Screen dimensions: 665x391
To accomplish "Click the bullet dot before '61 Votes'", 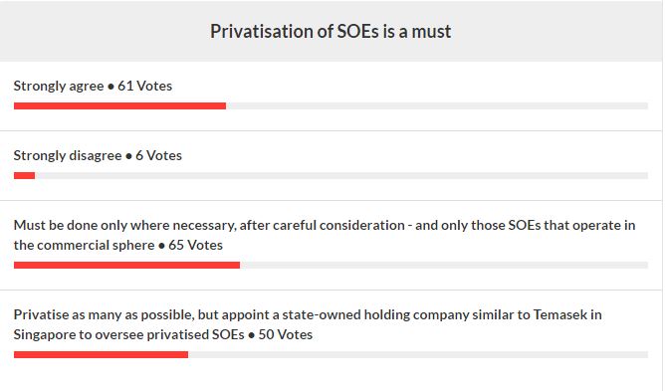I will tap(111, 87).
